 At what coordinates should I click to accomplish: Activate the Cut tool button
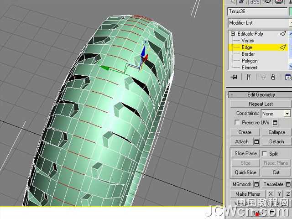tap(276, 172)
